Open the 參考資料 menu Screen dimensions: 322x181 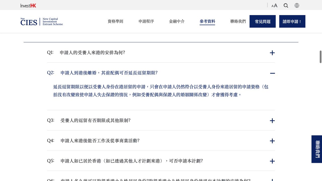coord(207,22)
